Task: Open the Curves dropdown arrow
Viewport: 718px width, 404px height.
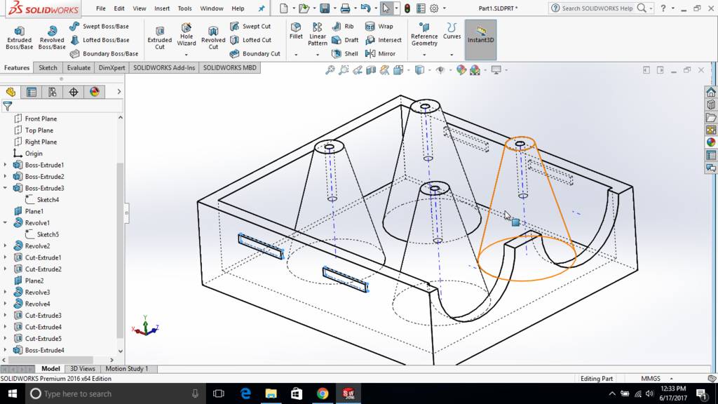Action: click(452, 55)
